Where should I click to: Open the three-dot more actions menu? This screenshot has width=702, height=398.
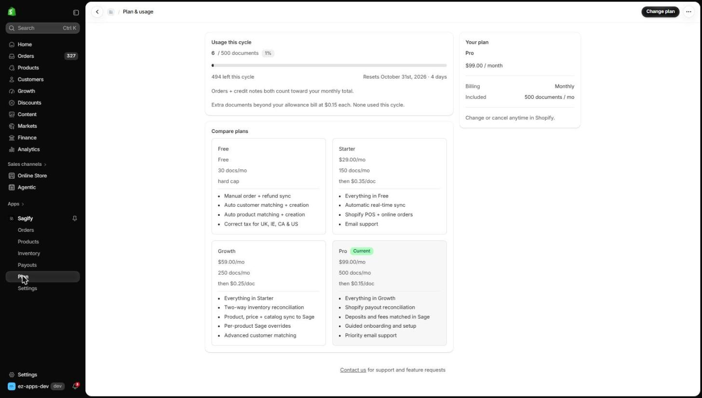688,12
